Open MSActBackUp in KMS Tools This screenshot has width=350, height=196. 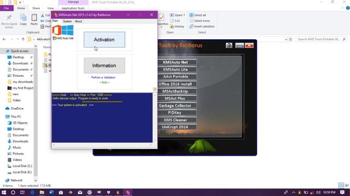tap(175, 91)
